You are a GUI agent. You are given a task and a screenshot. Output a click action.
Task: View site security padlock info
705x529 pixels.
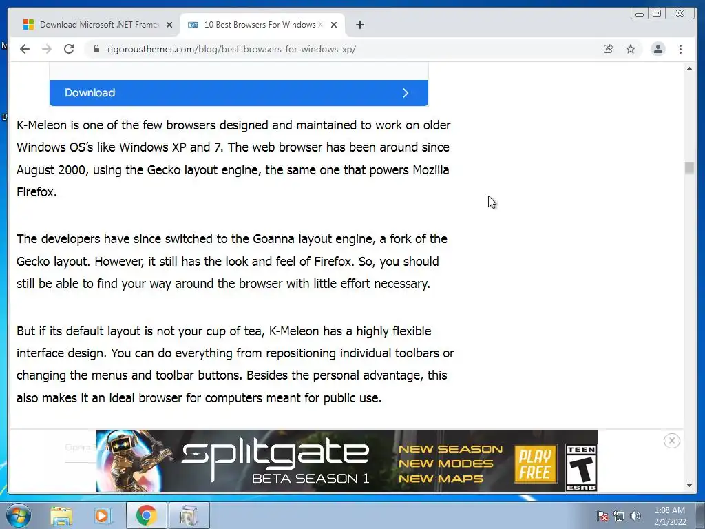pyautogui.click(x=96, y=49)
